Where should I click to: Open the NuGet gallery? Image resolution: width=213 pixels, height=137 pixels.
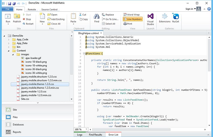pos(175,18)
